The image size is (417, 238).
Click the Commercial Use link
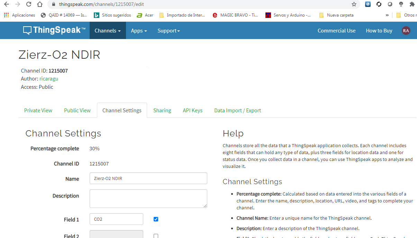coord(336,30)
